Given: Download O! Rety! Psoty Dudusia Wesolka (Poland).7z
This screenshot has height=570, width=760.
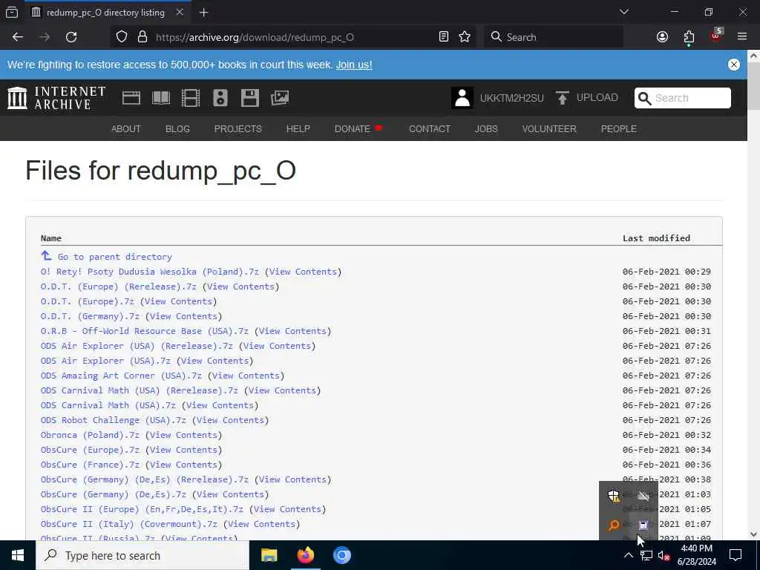Looking at the screenshot, I should [x=150, y=272].
